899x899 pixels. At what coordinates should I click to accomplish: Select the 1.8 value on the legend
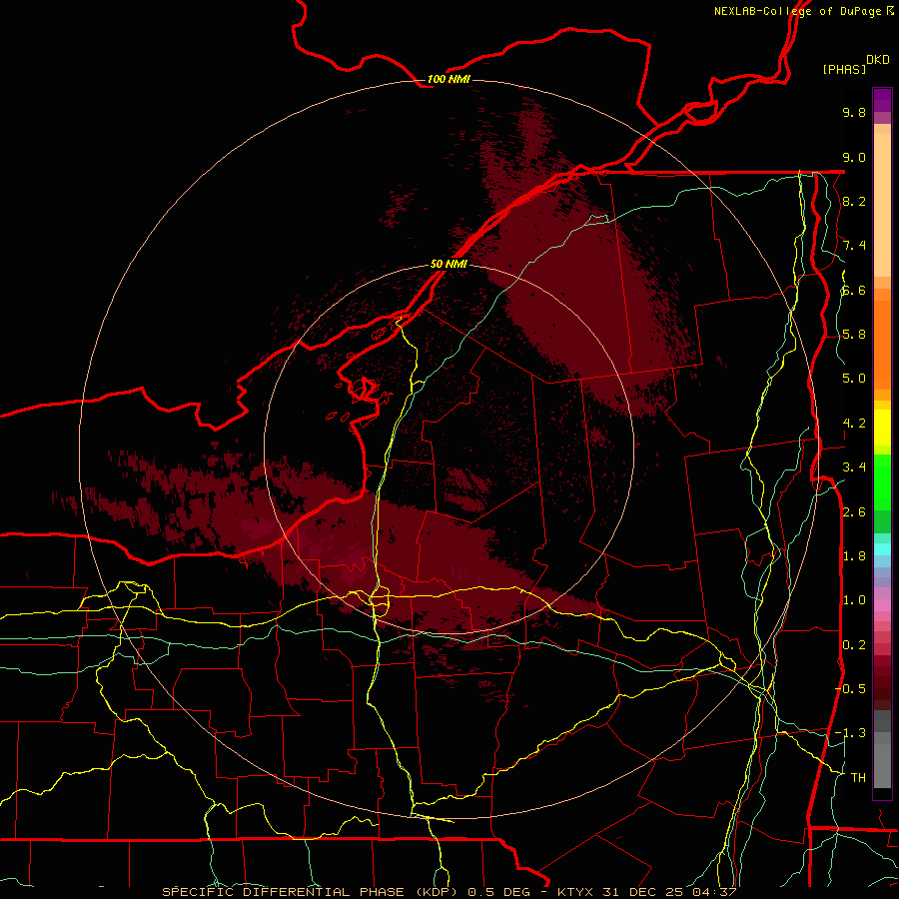click(x=854, y=556)
